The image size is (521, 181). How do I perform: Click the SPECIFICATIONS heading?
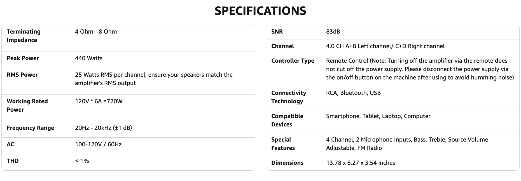260,11
